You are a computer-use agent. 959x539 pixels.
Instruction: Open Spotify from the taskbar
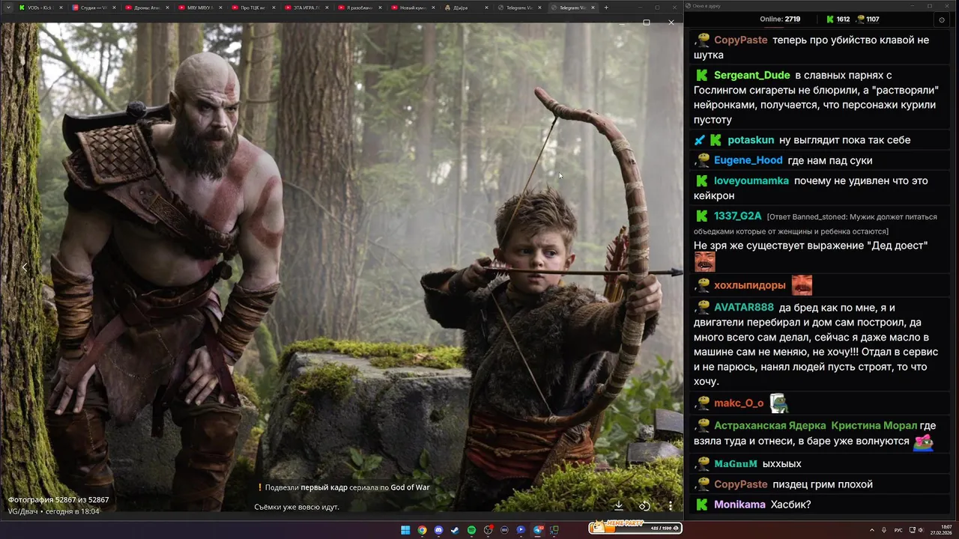pyautogui.click(x=471, y=530)
